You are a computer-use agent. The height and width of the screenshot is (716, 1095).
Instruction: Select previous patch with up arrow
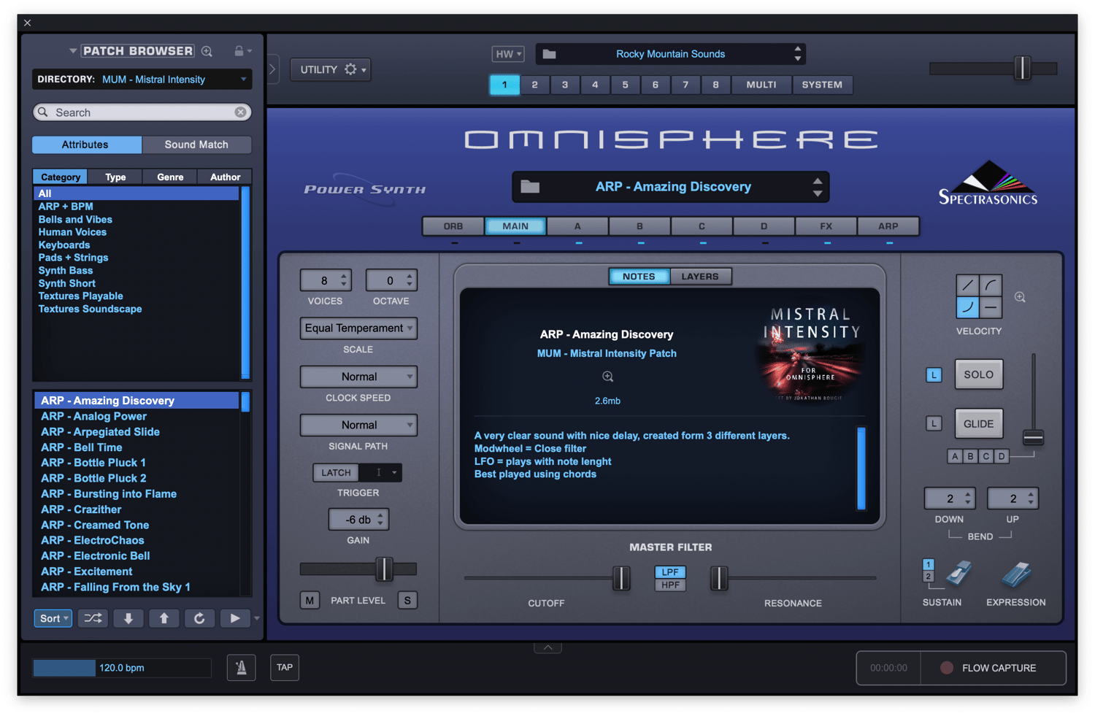click(164, 618)
